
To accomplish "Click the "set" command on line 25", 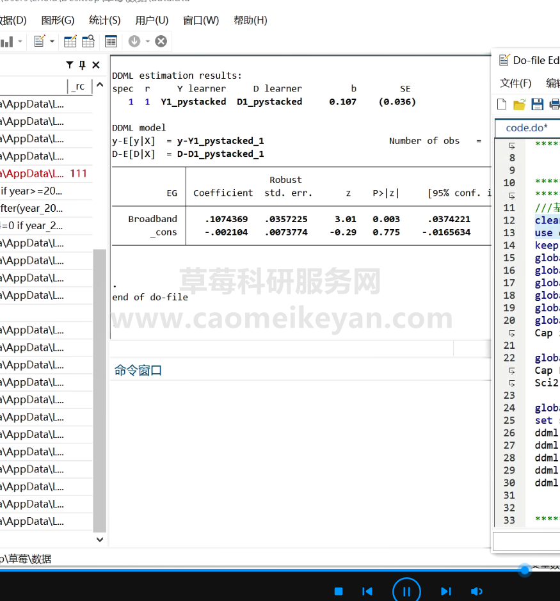I will point(544,421).
